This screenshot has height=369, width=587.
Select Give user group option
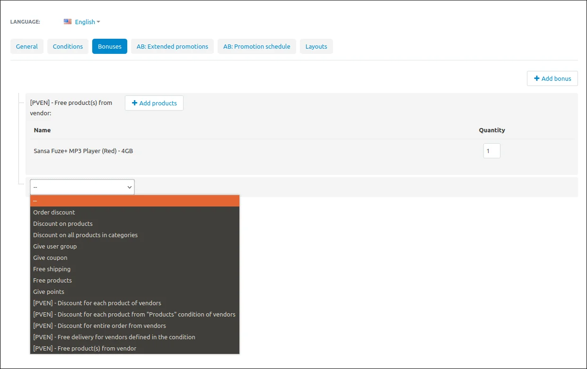[x=135, y=246]
